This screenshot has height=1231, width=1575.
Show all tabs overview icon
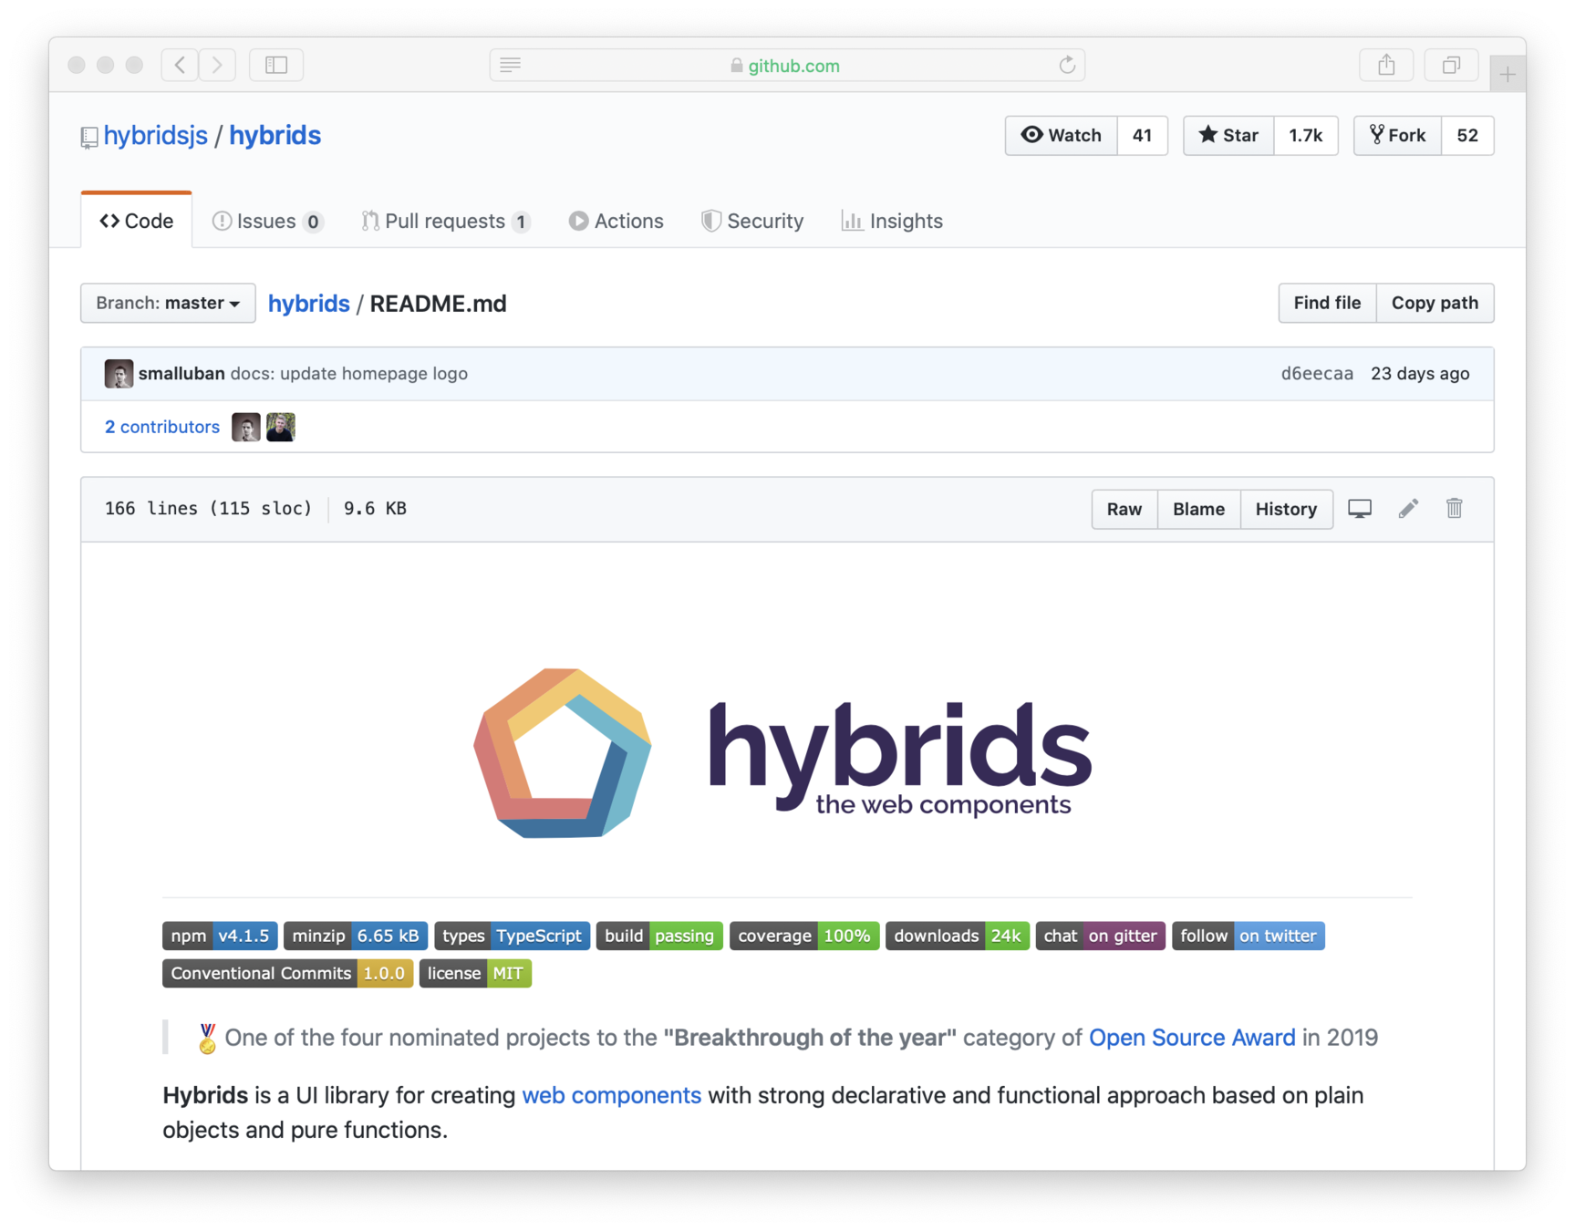click(x=1451, y=65)
